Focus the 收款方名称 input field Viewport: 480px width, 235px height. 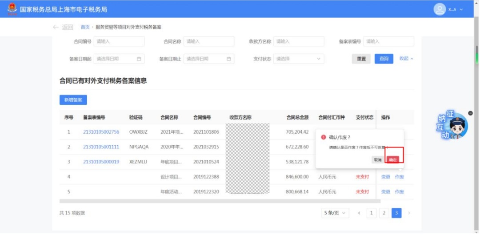[299, 41]
